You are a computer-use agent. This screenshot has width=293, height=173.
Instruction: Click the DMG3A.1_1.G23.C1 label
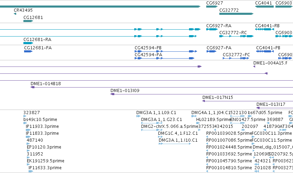[x=161, y=120]
